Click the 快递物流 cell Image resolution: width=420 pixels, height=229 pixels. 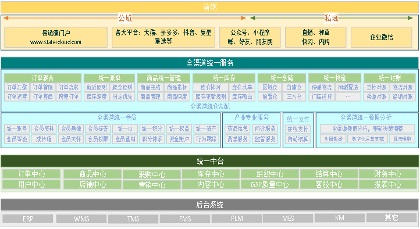pos(322,87)
